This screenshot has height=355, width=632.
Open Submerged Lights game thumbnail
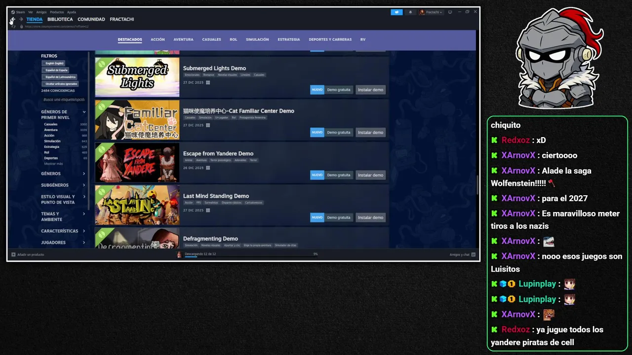click(137, 77)
